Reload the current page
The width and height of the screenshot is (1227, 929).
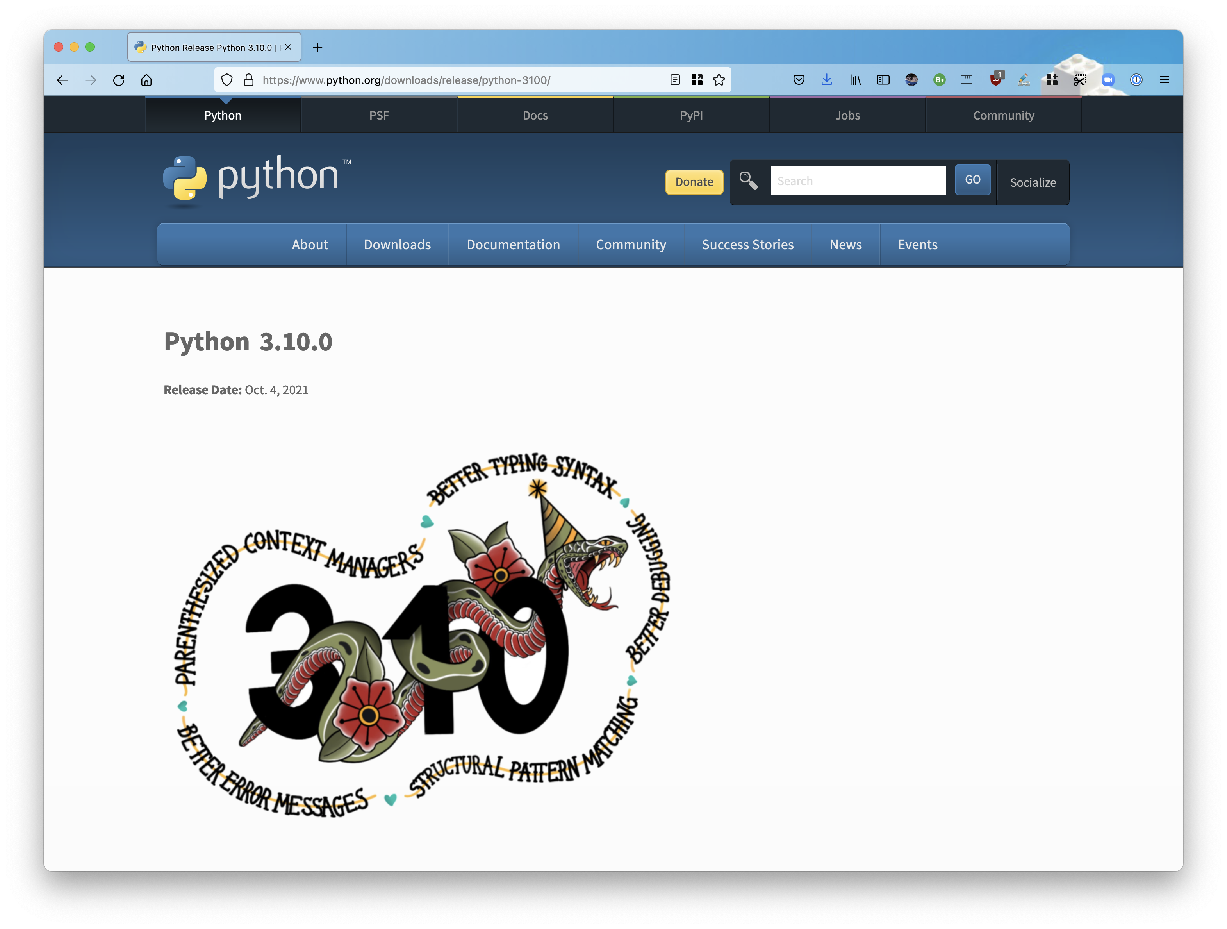(119, 80)
